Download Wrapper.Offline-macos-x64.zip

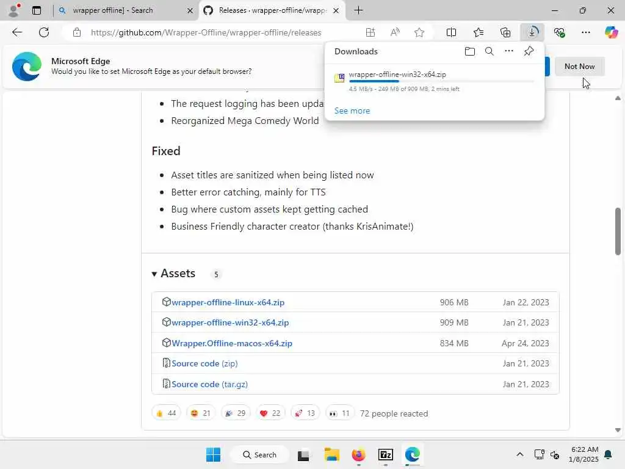coord(232,343)
